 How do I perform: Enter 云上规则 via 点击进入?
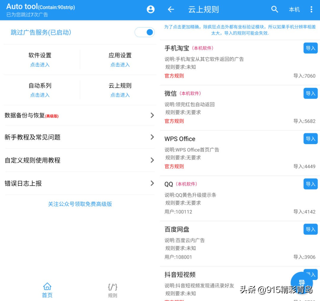[120, 95]
